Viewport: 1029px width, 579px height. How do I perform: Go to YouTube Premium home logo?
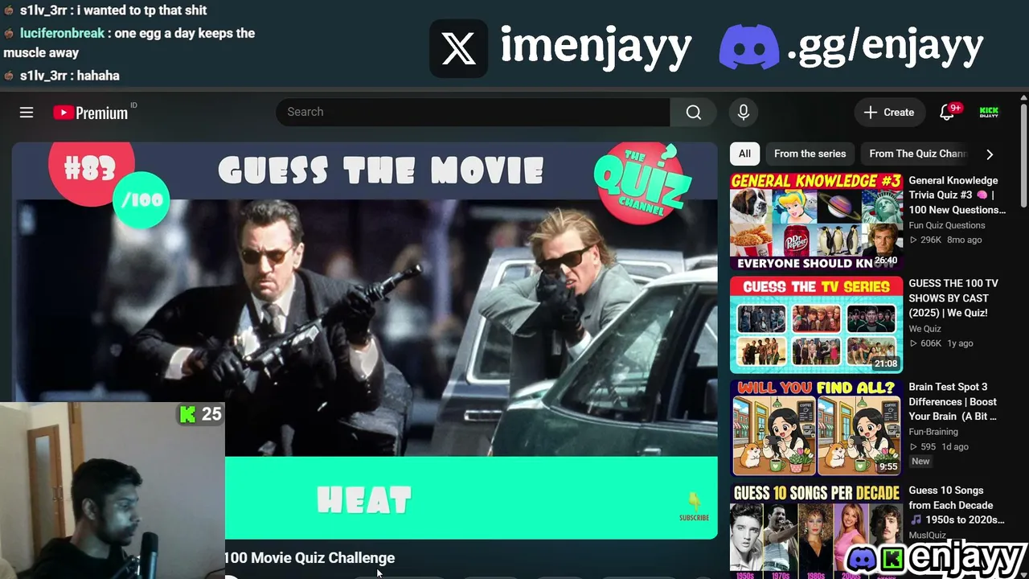(x=91, y=113)
